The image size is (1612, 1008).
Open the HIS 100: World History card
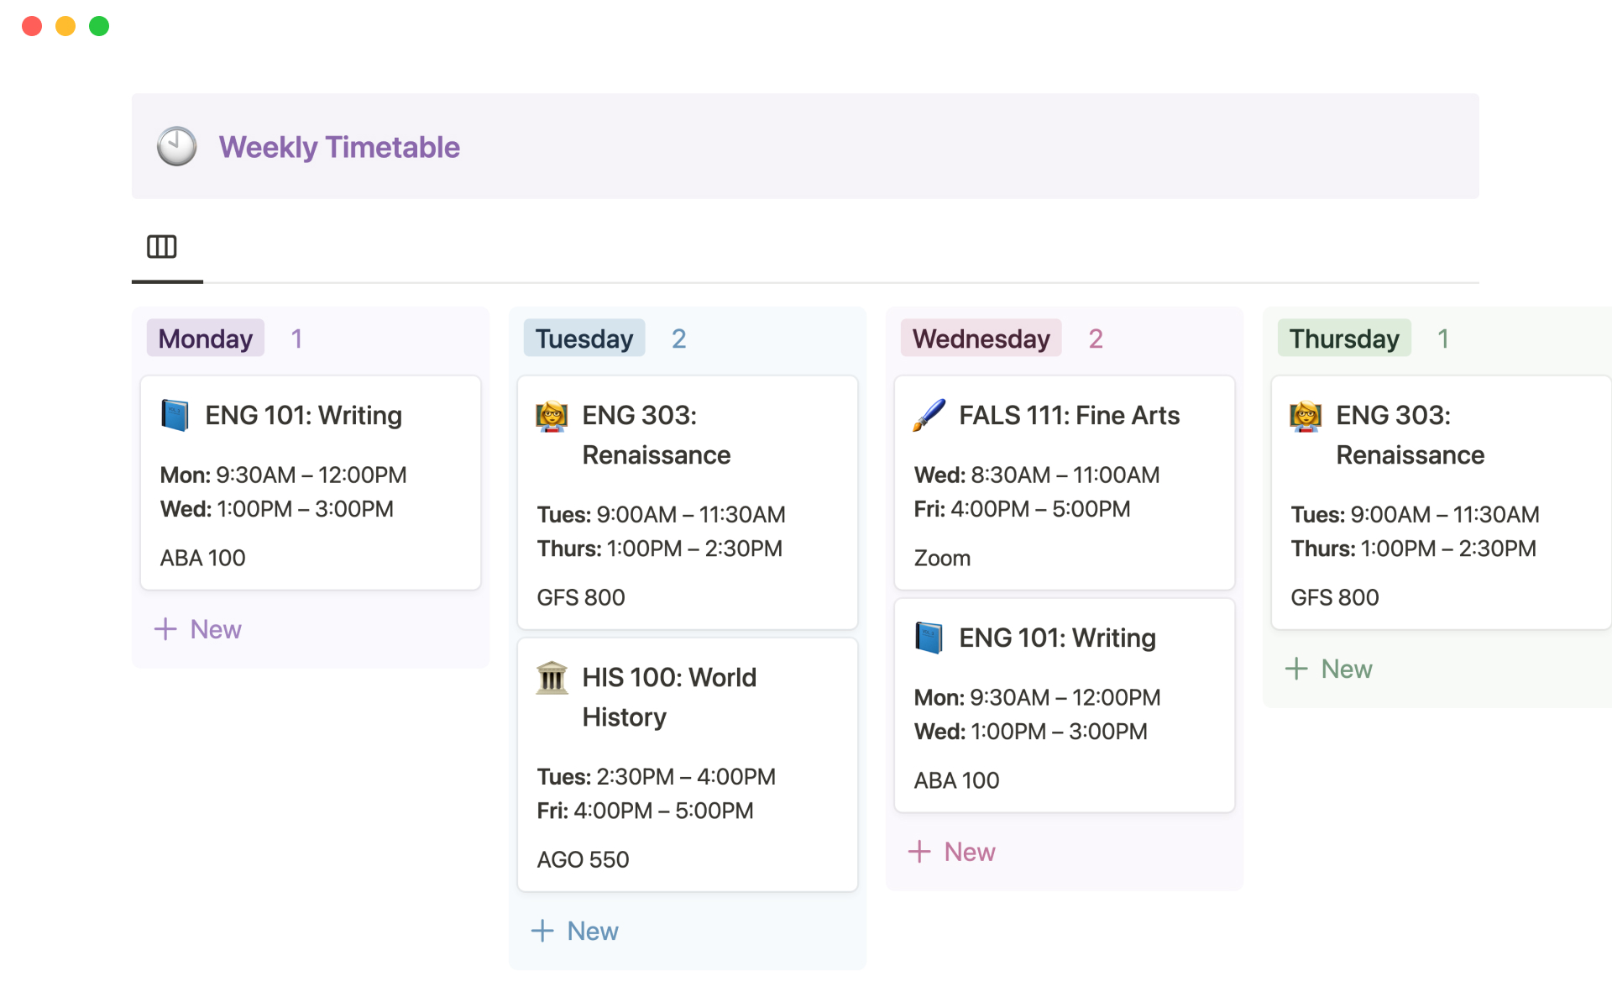coord(668,696)
